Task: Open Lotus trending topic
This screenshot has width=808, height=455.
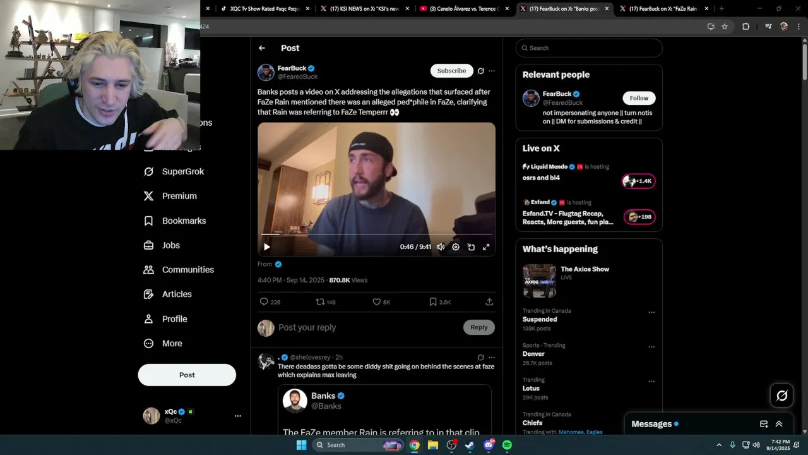Action: (x=531, y=389)
